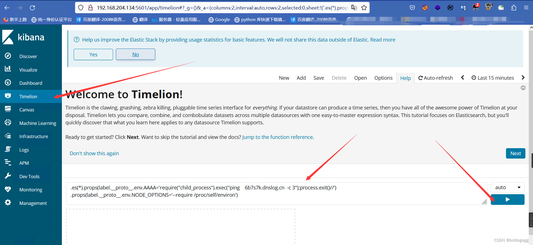Click the browser address bar URL
This screenshot has width=533, height=245.
[x=222, y=8]
